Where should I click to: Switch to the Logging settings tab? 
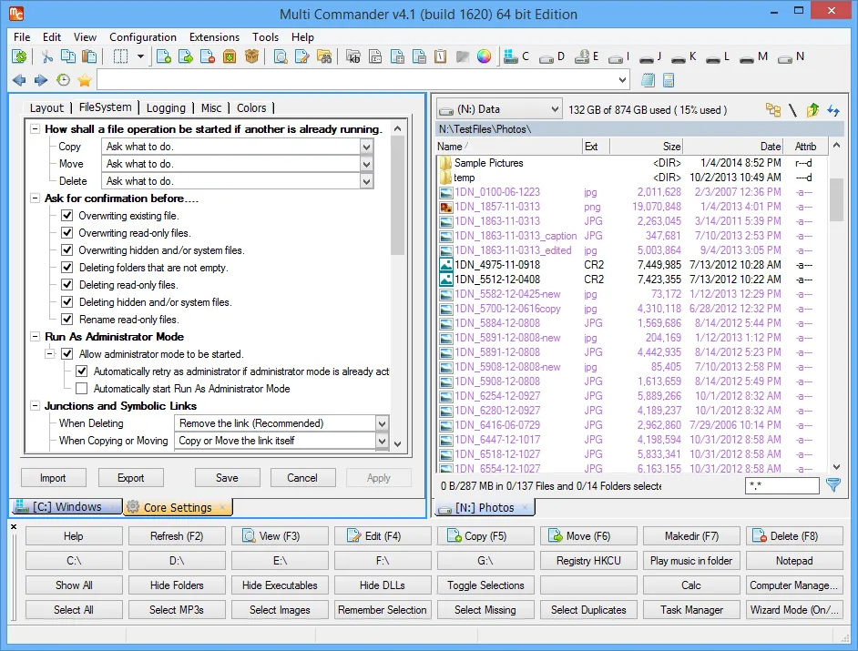pyautogui.click(x=166, y=107)
